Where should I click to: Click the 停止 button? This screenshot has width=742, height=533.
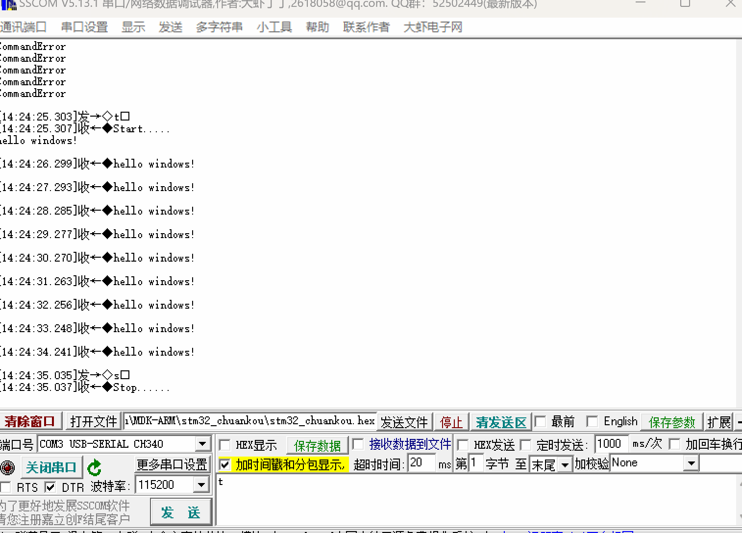pyautogui.click(x=451, y=422)
